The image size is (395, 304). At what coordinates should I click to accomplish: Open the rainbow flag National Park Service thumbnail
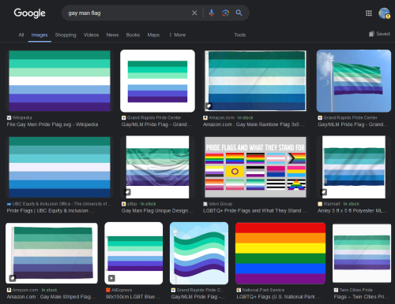[280, 253]
